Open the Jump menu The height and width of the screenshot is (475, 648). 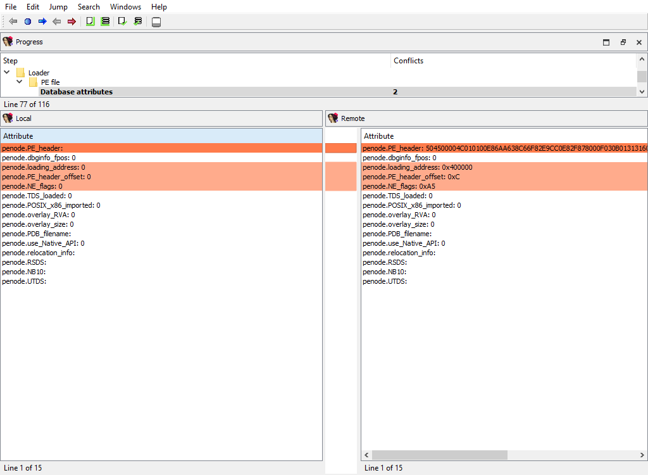pos(58,7)
